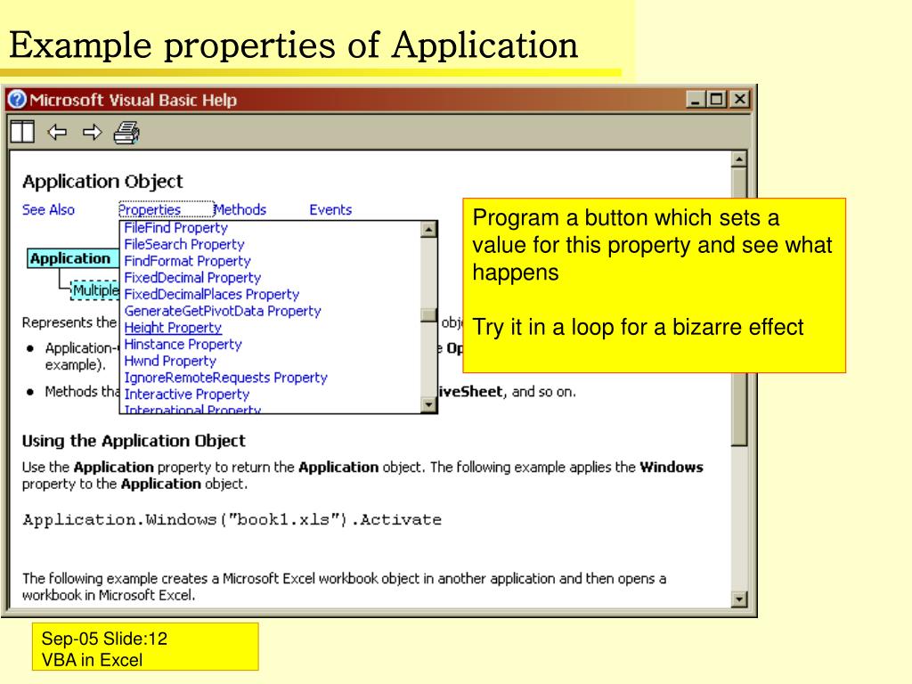Image resolution: width=912 pixels, height=684 pixels.
Task: Click the Show/Hide navigation pane icon
Action: click(22, 132)
